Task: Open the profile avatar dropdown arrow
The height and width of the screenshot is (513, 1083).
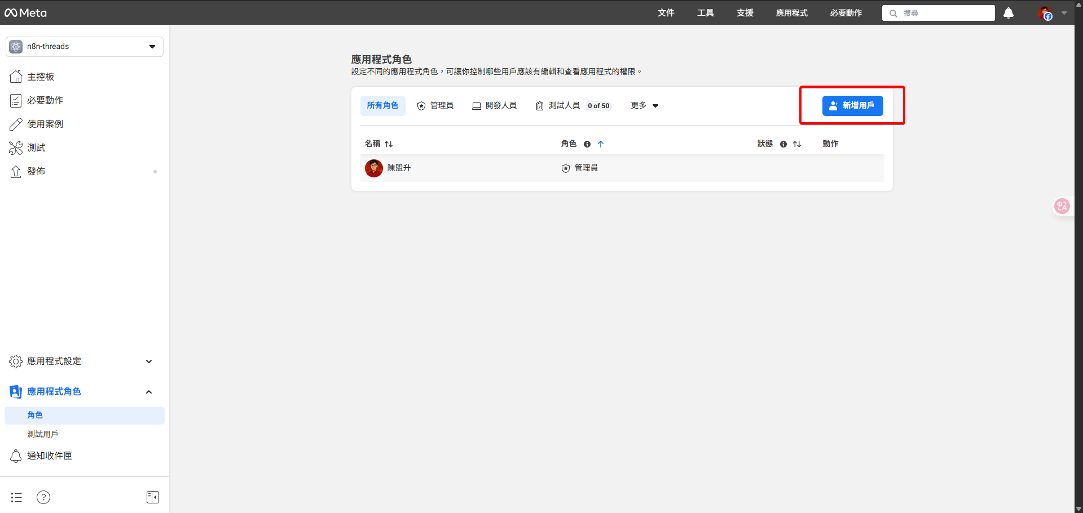Action: (x=1065, y=13)
